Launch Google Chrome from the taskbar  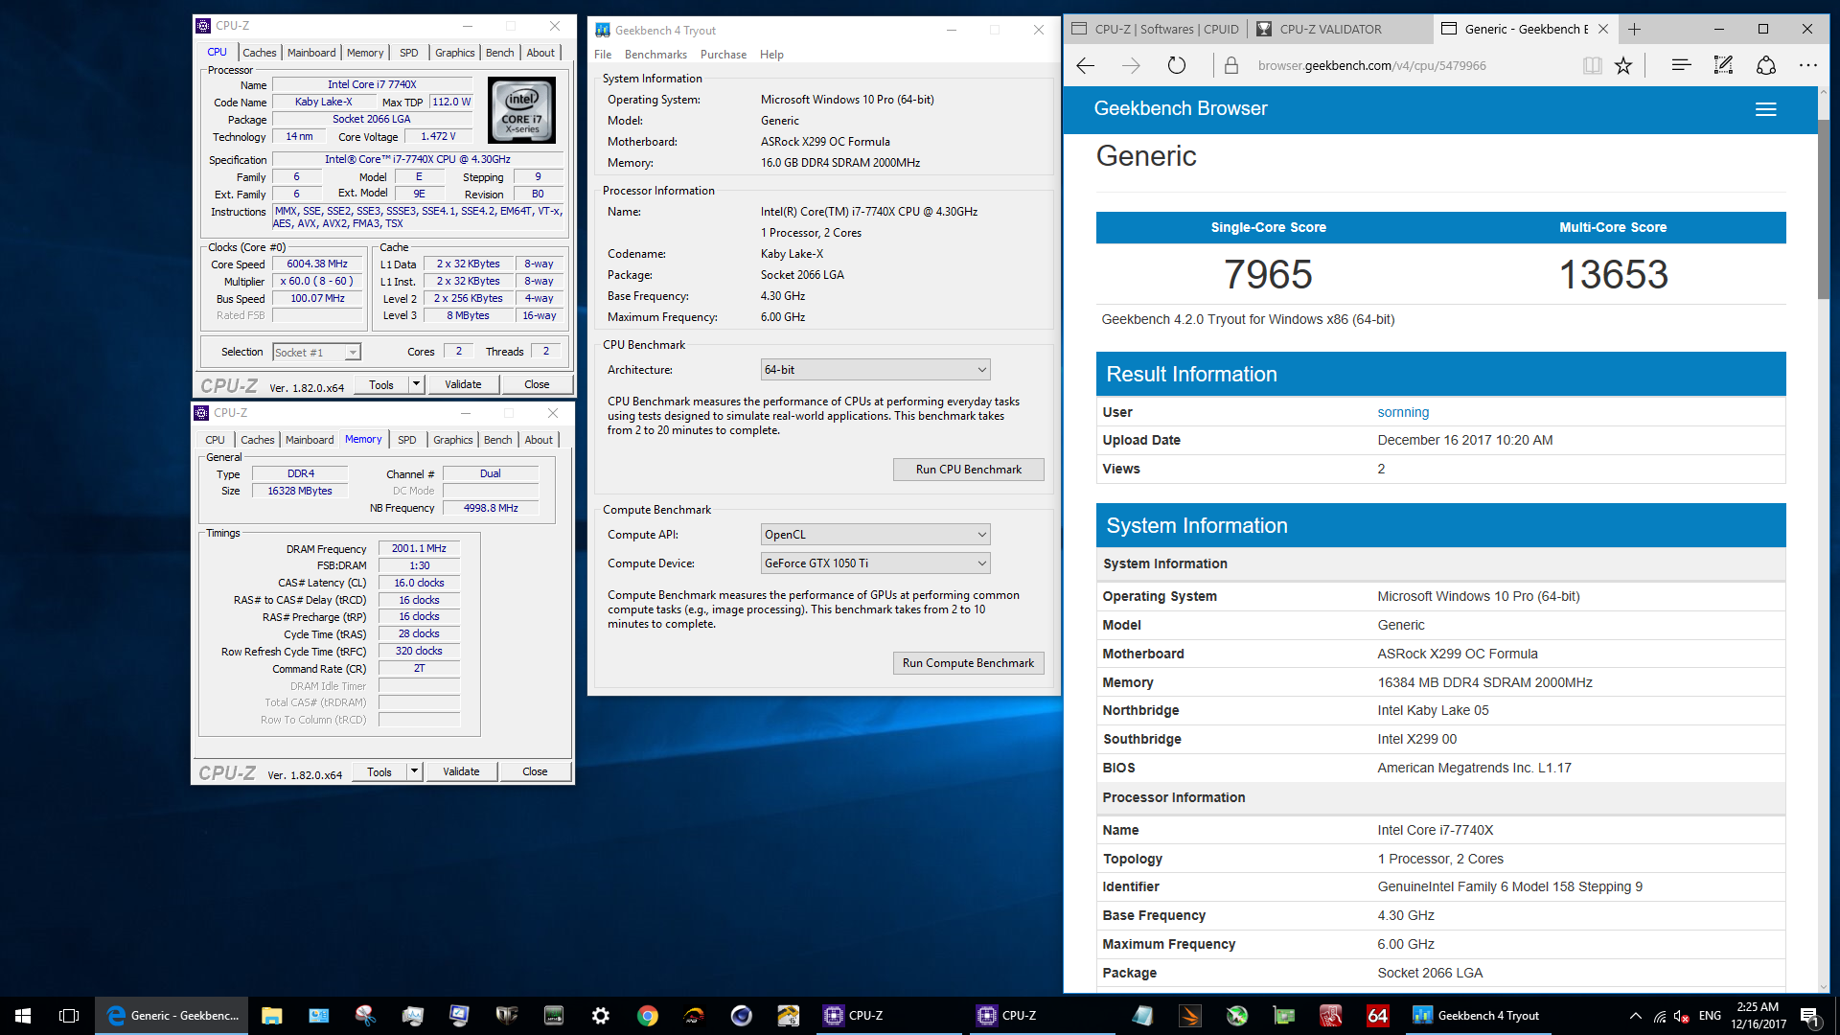click(x=648, y=1016)
